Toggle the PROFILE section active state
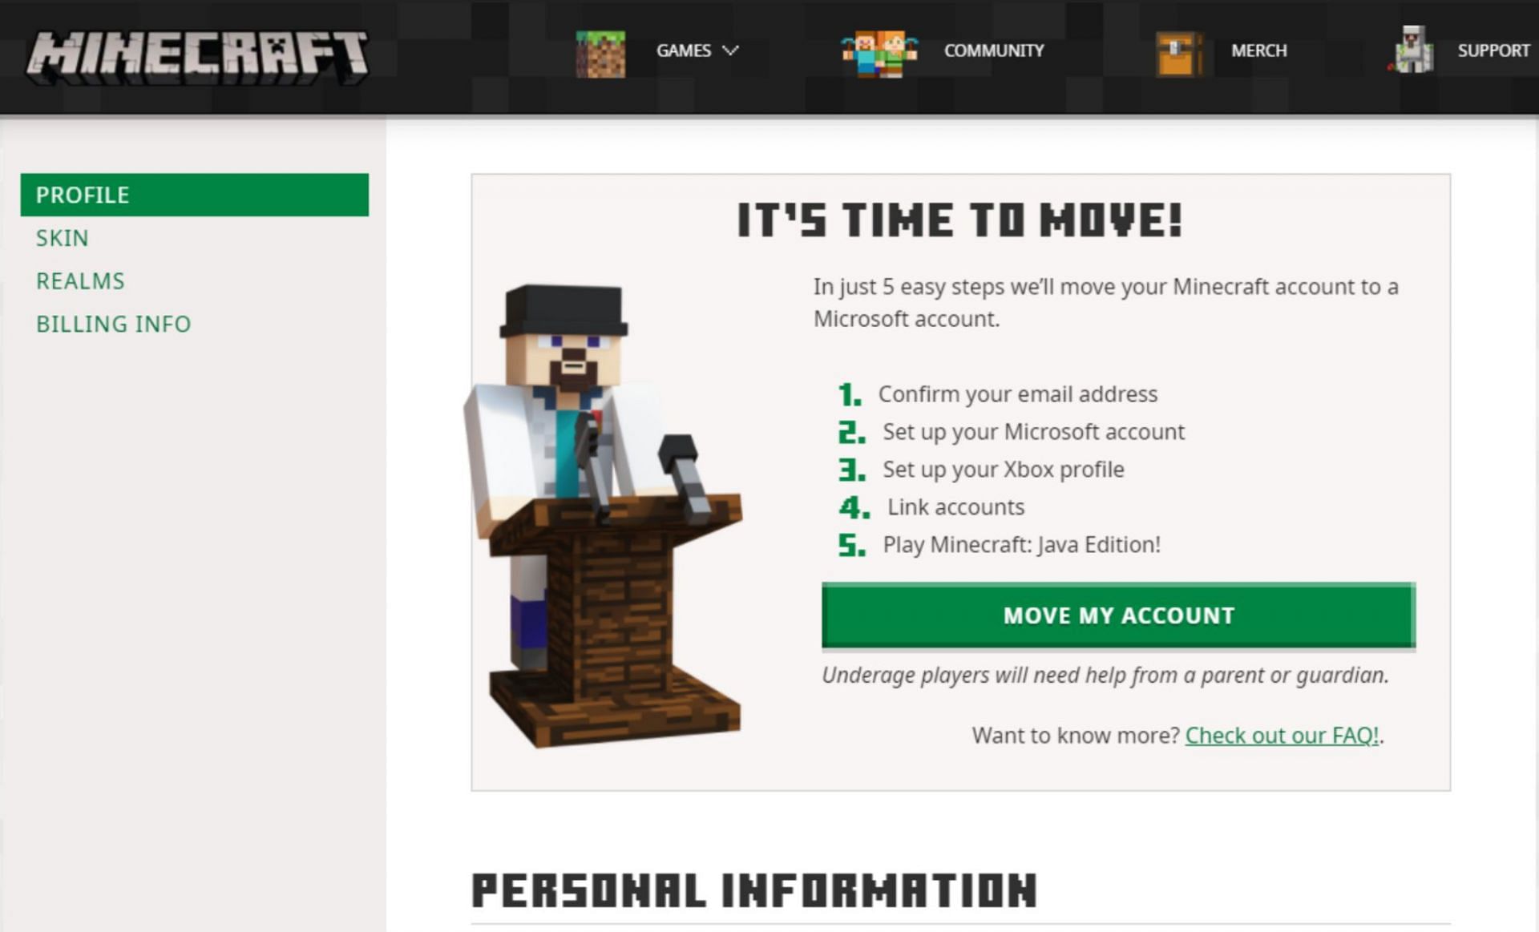The height and width of the screenshot is (932, 1539). tap(193, 195)
